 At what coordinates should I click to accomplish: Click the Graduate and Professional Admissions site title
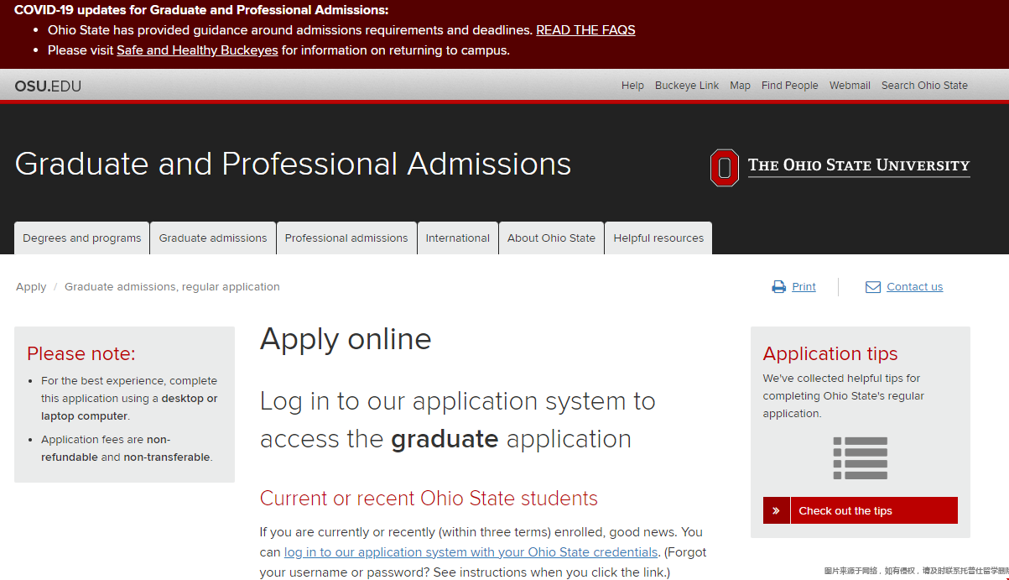(293, 164)
